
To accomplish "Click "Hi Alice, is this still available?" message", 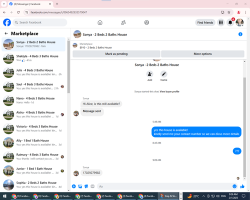I will (101, 104).
